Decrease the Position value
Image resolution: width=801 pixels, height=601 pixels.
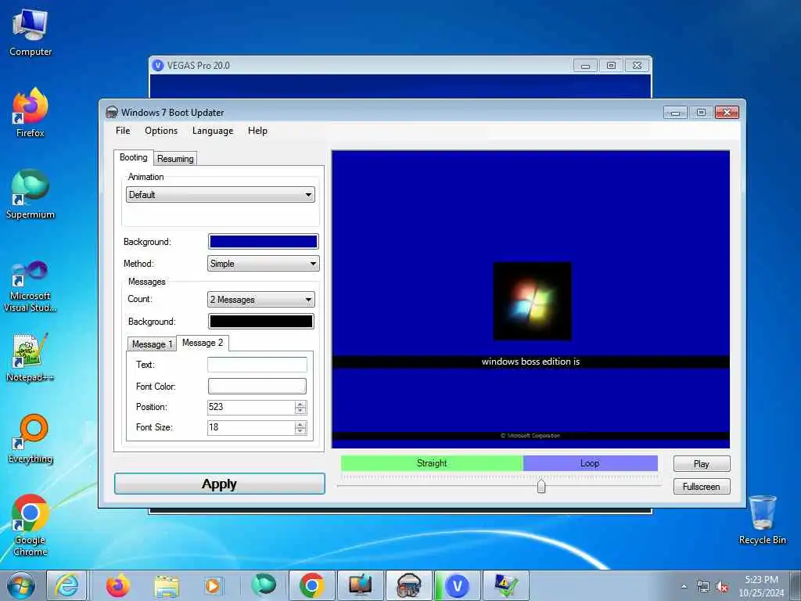click(x=300, y=411)
